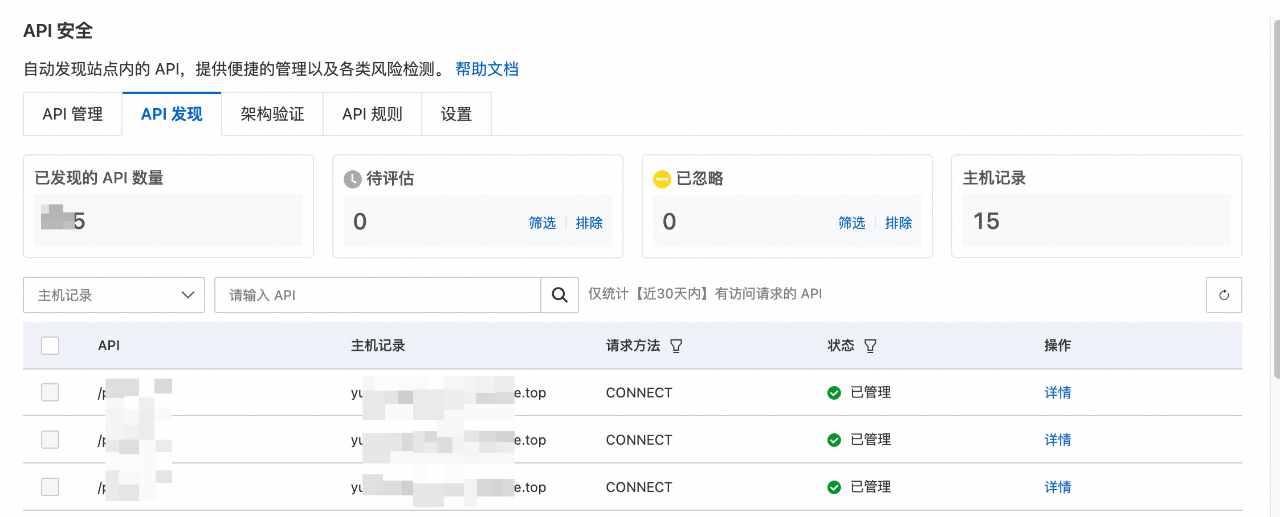1280x517 pixels.
Task: Toggle the select-all checkbox in table header
Action: [50, 346]
